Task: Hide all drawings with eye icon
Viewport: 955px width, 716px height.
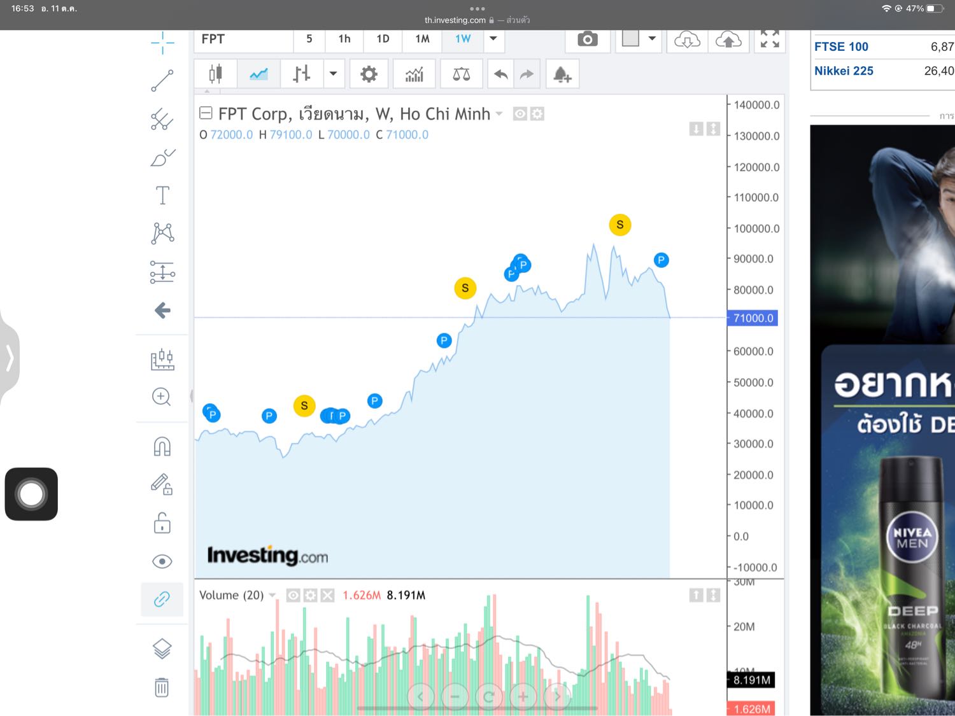Action: [162, 561]
